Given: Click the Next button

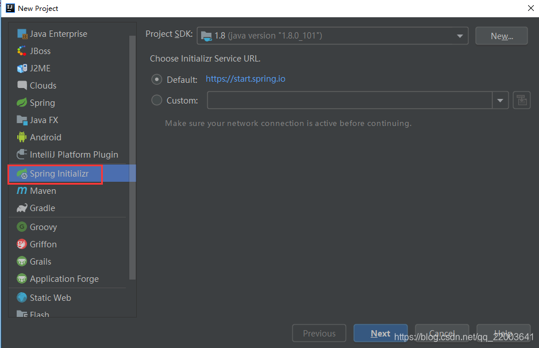Looking at the screenshot, I should [x=380, y=333].
